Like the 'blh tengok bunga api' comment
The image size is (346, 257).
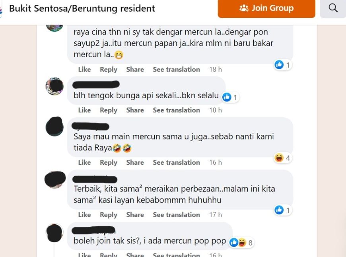click(x=84, y=110)
